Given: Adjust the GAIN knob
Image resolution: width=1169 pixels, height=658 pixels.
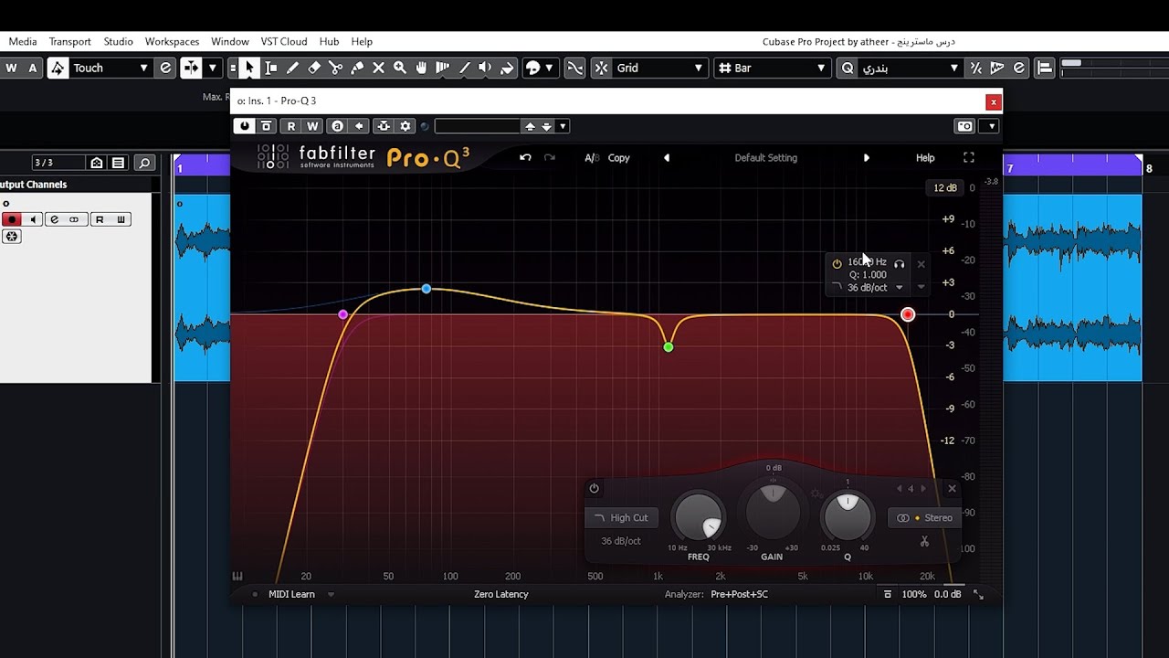Looking at the screenshot, I should [x=773, y=514].
